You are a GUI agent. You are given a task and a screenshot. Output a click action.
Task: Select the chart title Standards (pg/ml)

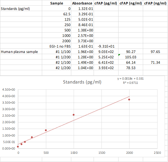82,82
